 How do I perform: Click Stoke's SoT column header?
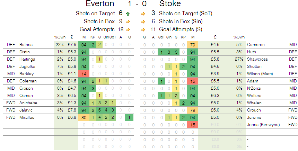pos(161,37)
